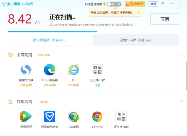Click the 正在扫描.. status text
This screenshot has width=187, height=136.
(62, 17)
